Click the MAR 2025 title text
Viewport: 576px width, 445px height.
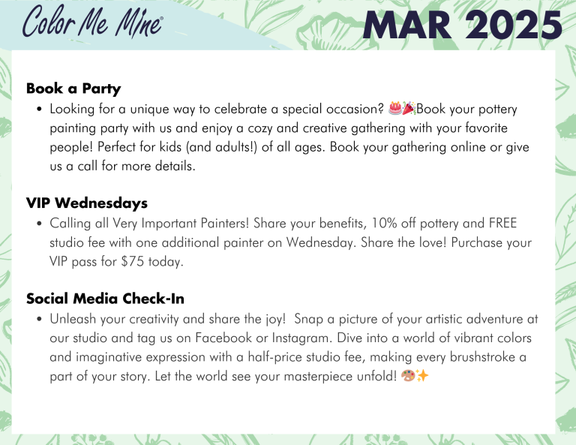pos(463,25)
